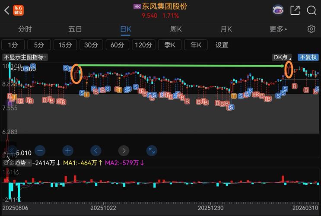Zoom out chart with minus button
The width and height of the screenshot is (321, 216).
click(x=40, y=151)
